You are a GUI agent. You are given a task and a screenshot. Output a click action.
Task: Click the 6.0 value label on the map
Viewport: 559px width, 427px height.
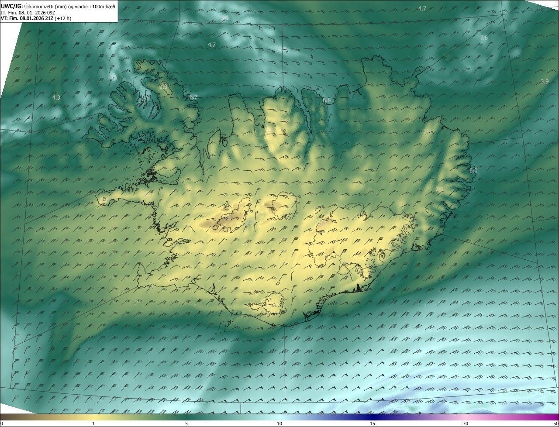point(473,171)
